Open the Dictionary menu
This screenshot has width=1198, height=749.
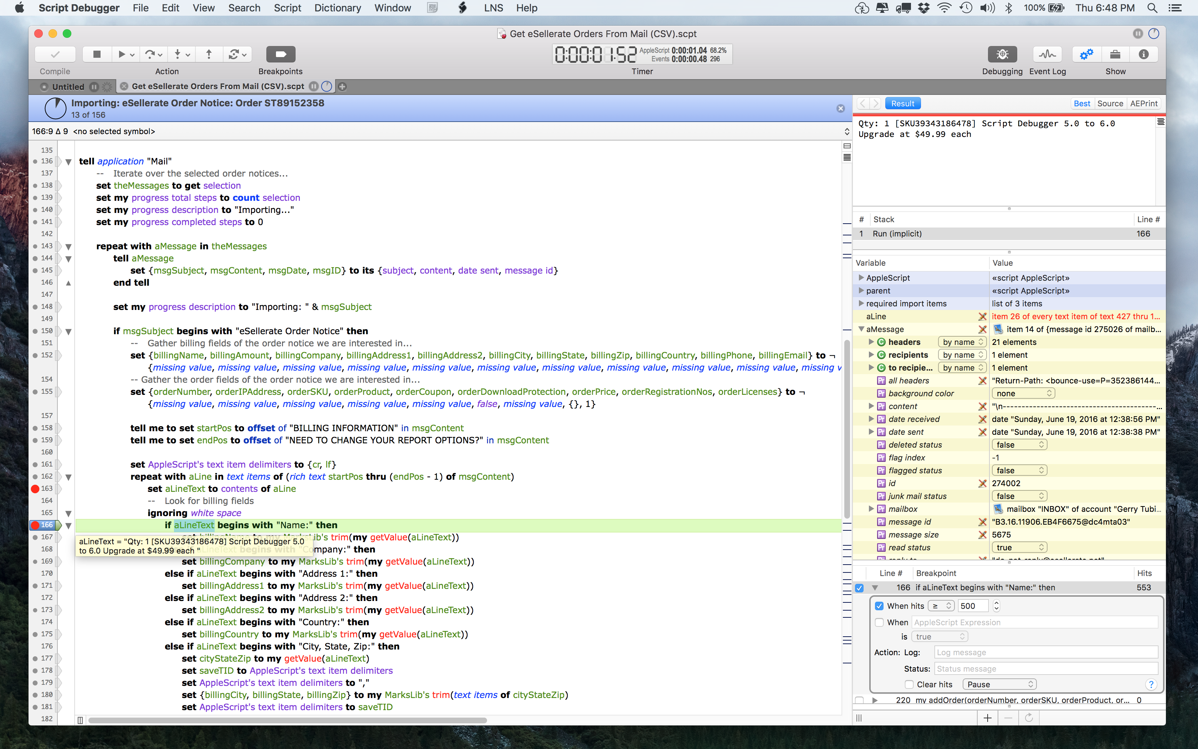[x=338, y=8]
